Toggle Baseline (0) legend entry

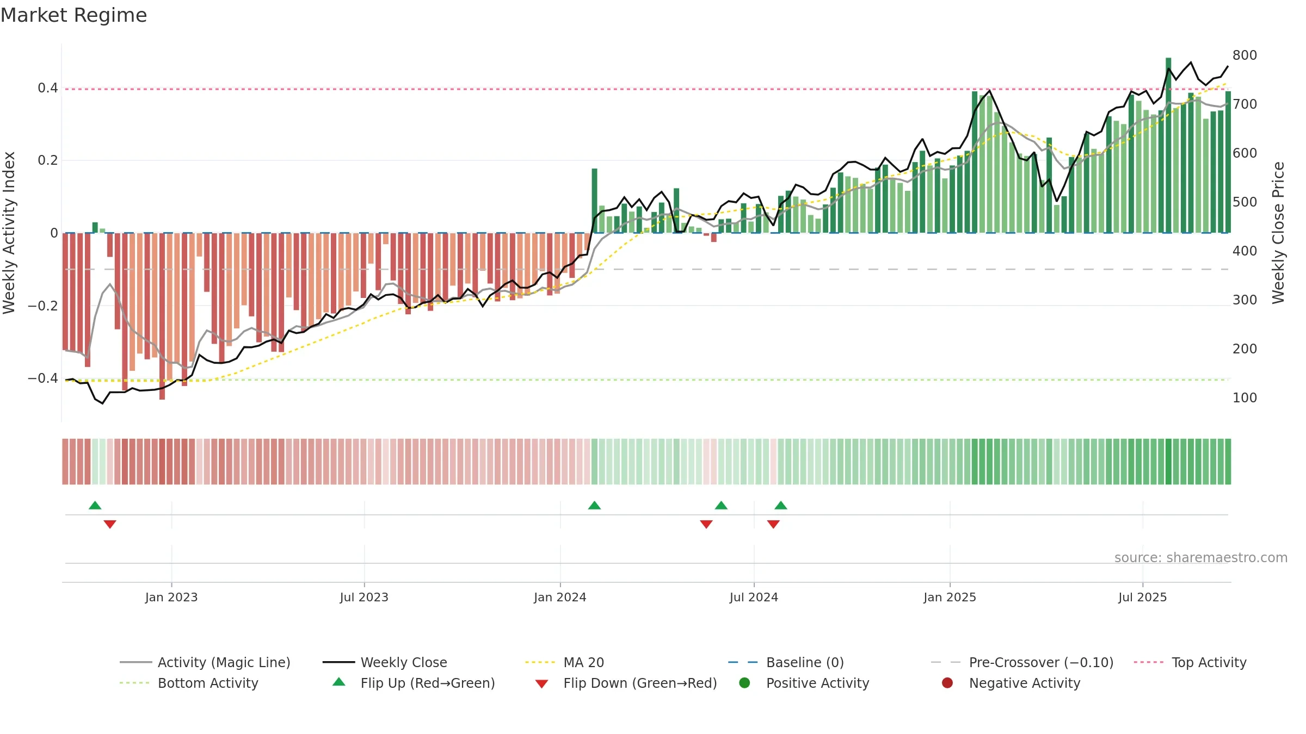tap(786, 662)
